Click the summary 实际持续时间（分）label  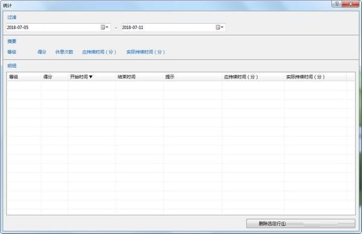tap(145, 52)
